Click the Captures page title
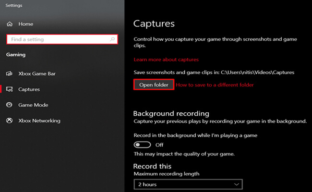The width and height of the screenshot is (312, 192). (154, 24)
